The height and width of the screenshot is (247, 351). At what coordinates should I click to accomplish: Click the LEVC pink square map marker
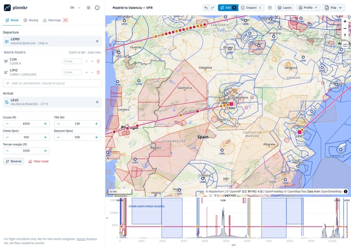pyautogui.click(x=299, y=132)
